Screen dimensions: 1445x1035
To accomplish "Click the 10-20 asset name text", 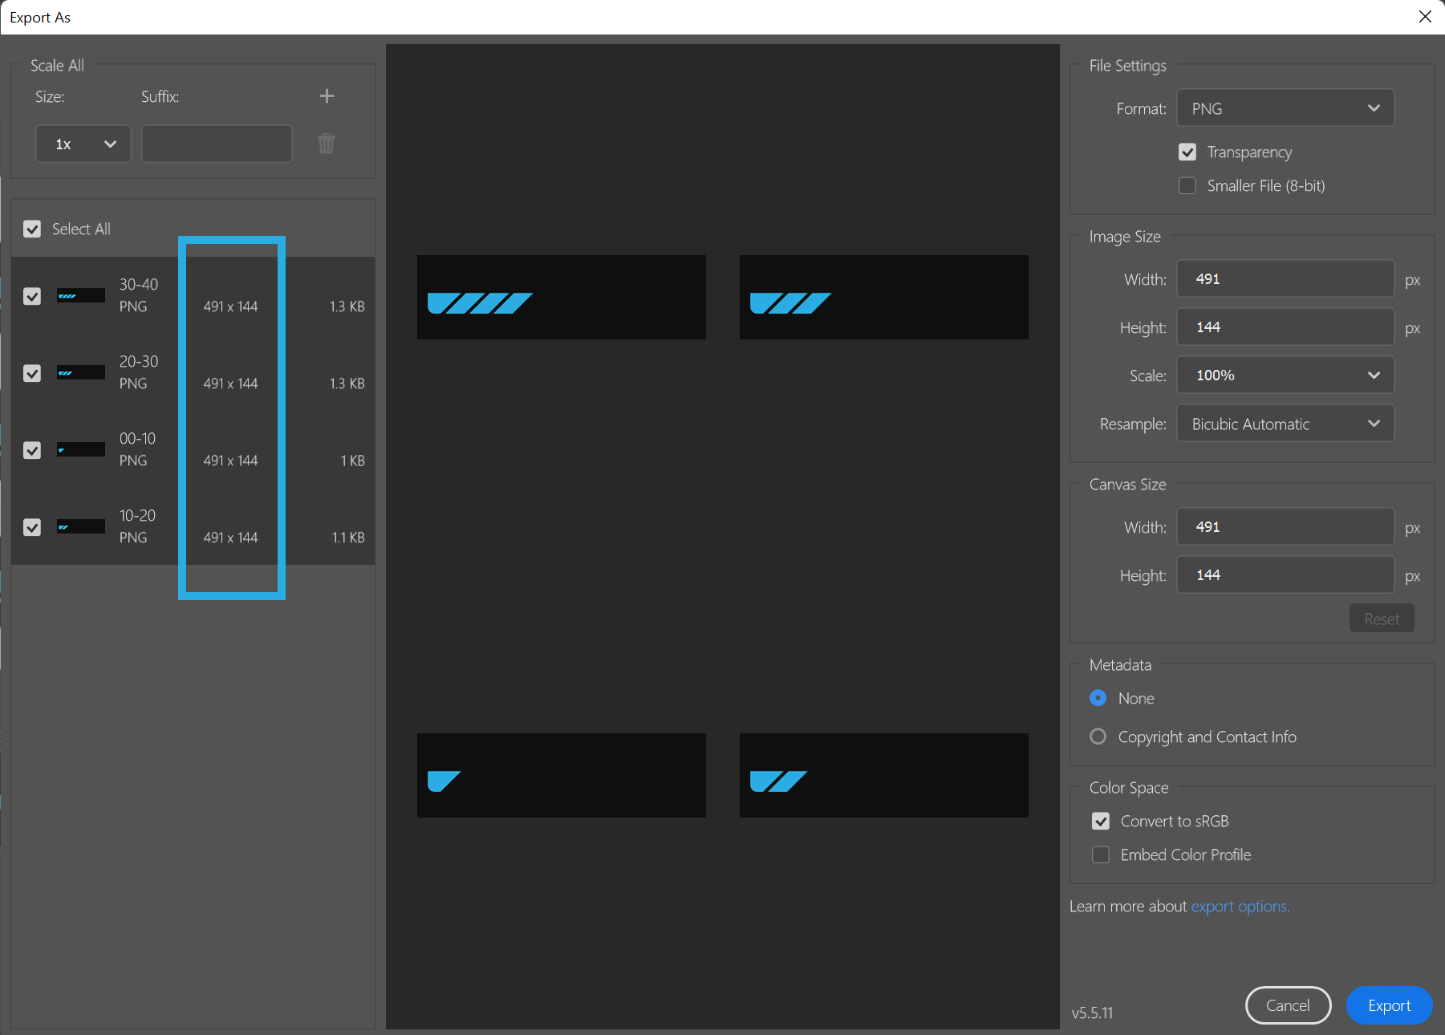I will tap(137, 515).
